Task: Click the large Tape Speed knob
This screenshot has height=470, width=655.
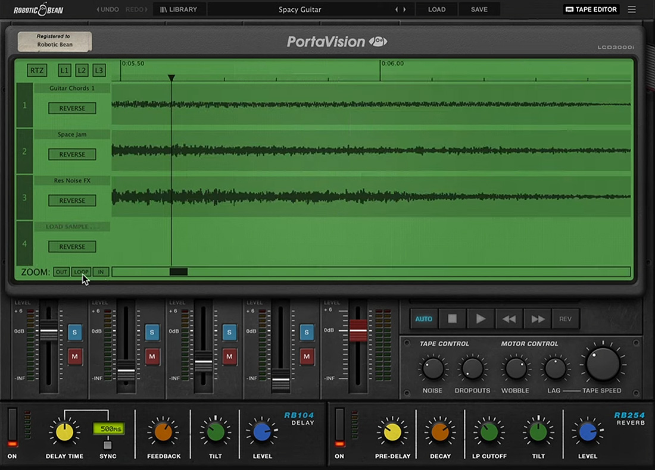Action: [603, 364]
